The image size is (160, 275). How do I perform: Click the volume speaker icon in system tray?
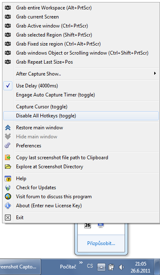coord(121,267)
